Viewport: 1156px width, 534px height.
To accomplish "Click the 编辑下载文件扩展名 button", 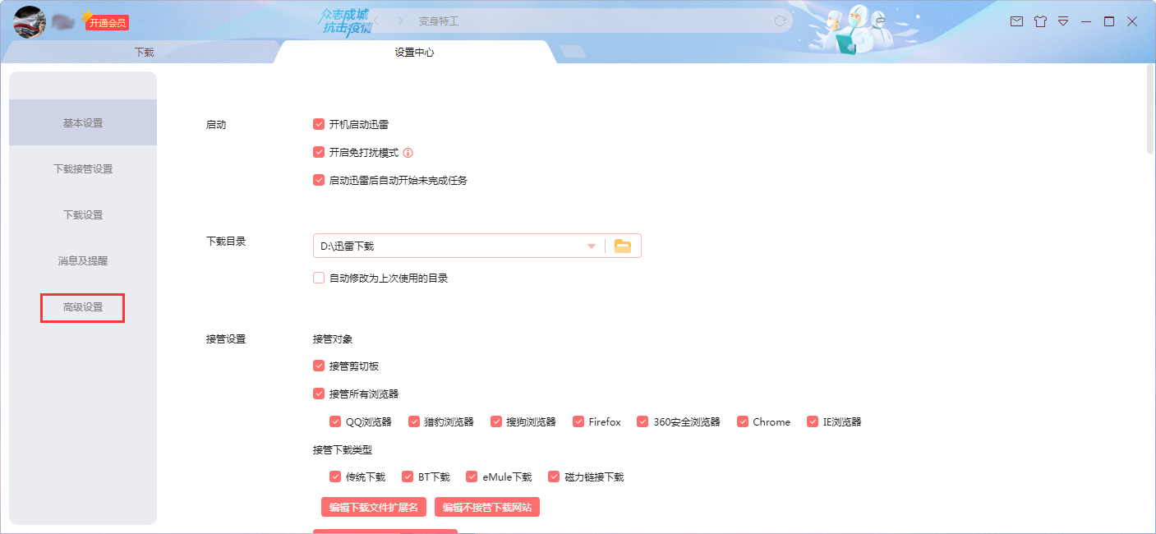I will point(373,506).
